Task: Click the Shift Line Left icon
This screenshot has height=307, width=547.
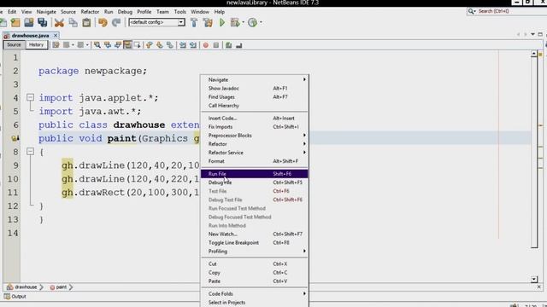Action: (x=183, y=45)
